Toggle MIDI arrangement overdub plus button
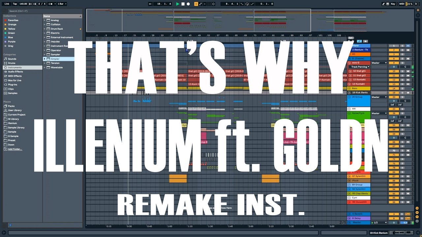The height and width of the screenshot is (237, 422). pos(196,4)
